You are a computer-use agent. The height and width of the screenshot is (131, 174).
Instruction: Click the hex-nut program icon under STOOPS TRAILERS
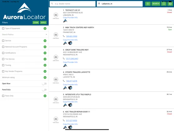(70, 88)
